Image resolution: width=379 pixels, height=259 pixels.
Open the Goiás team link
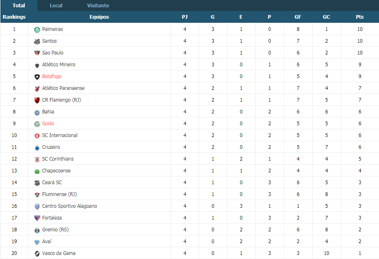(x=48, y=124)
